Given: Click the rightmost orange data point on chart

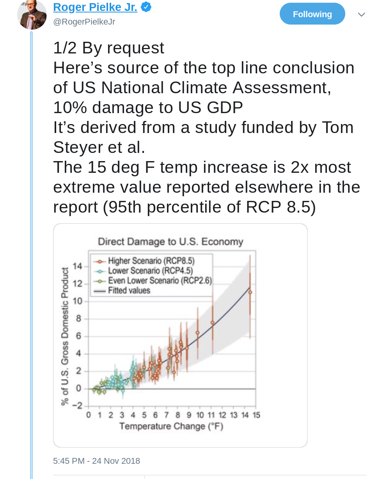Looking at the screenshot, I should (x=250, y=292).
